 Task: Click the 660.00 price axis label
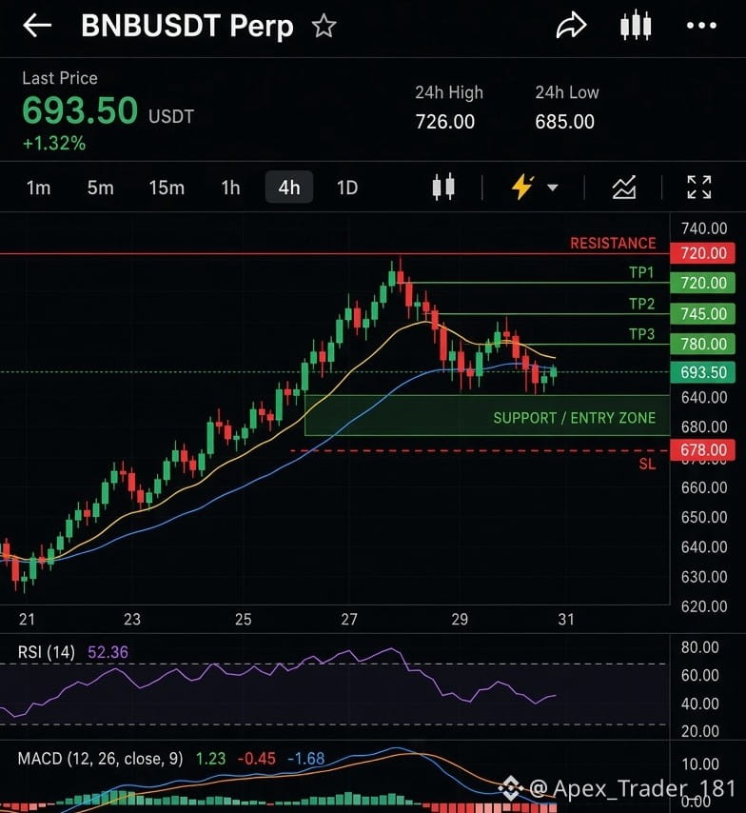tap(704, 487)
